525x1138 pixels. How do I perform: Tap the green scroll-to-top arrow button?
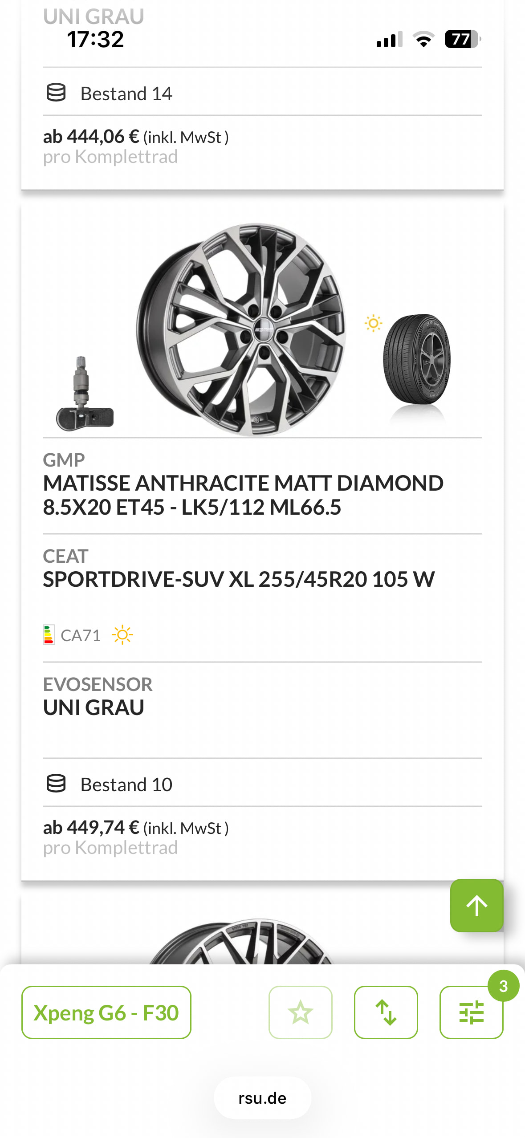[x=476, y=905]
